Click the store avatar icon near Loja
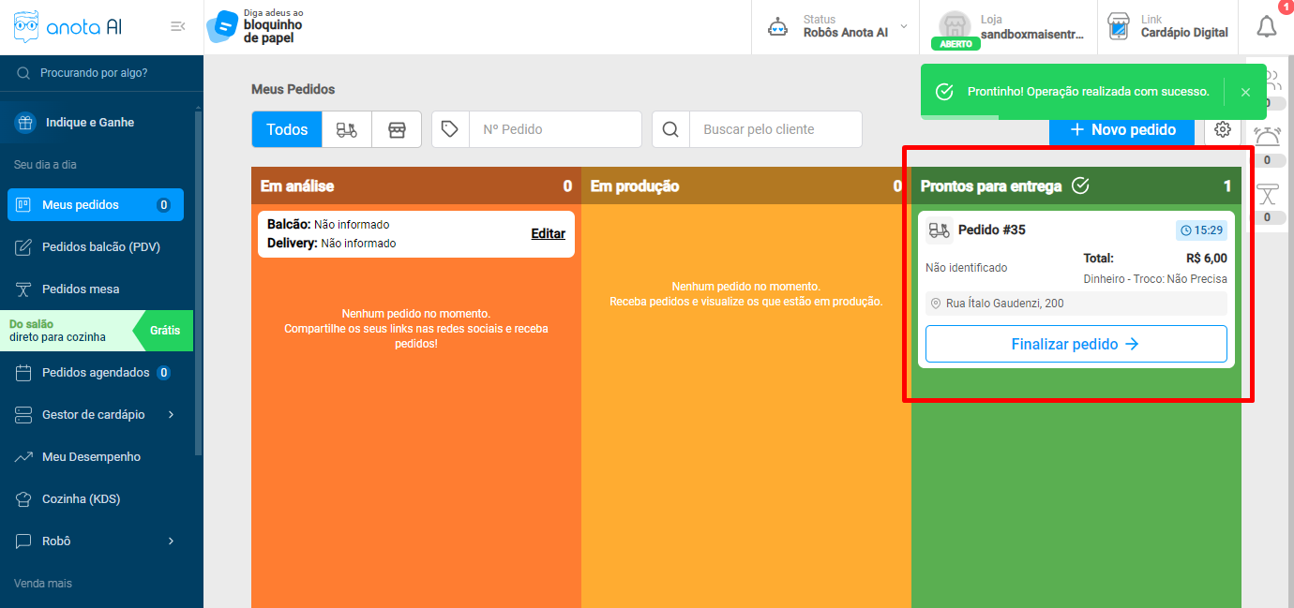 point(955,25)
